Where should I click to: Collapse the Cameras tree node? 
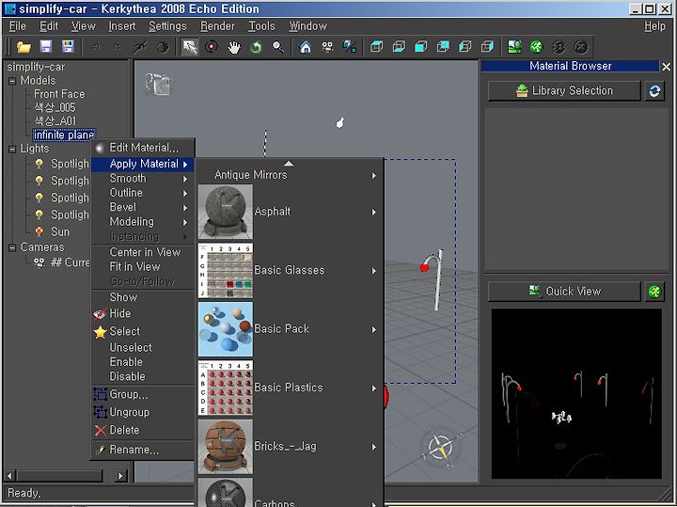[x=12, y=247]
